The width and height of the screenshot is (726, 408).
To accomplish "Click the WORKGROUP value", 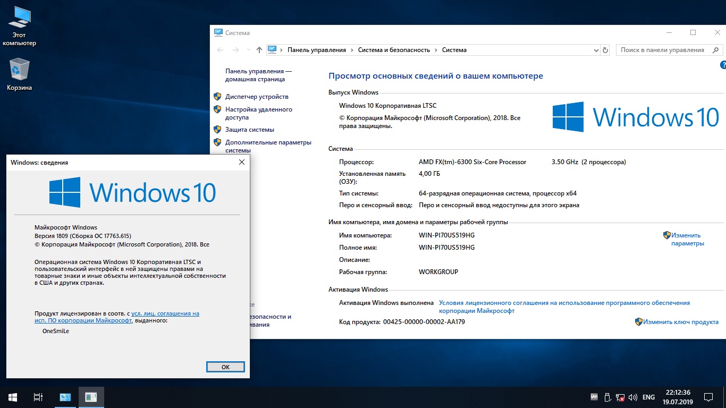I will [x=438, y=272].
